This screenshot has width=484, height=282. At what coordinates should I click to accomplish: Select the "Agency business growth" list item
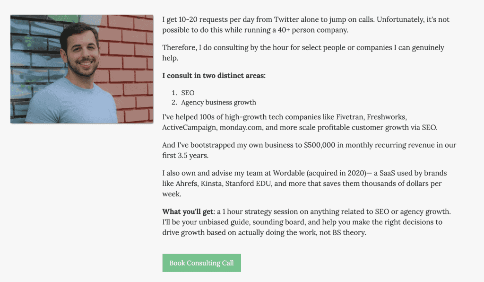click(218, 102)
